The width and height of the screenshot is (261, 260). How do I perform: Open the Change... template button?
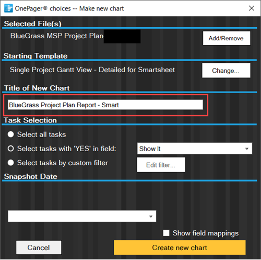(226, 71)
